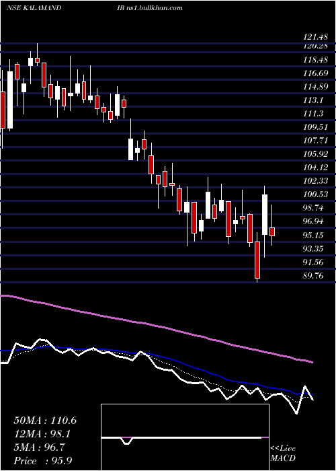
Task: Click the 121.48 price axis label
Action: click(x=314, y=38)
